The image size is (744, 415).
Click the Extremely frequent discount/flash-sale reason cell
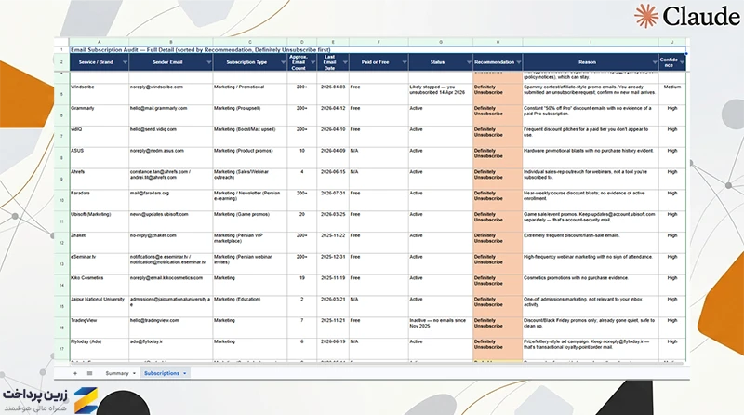(591, 243)
